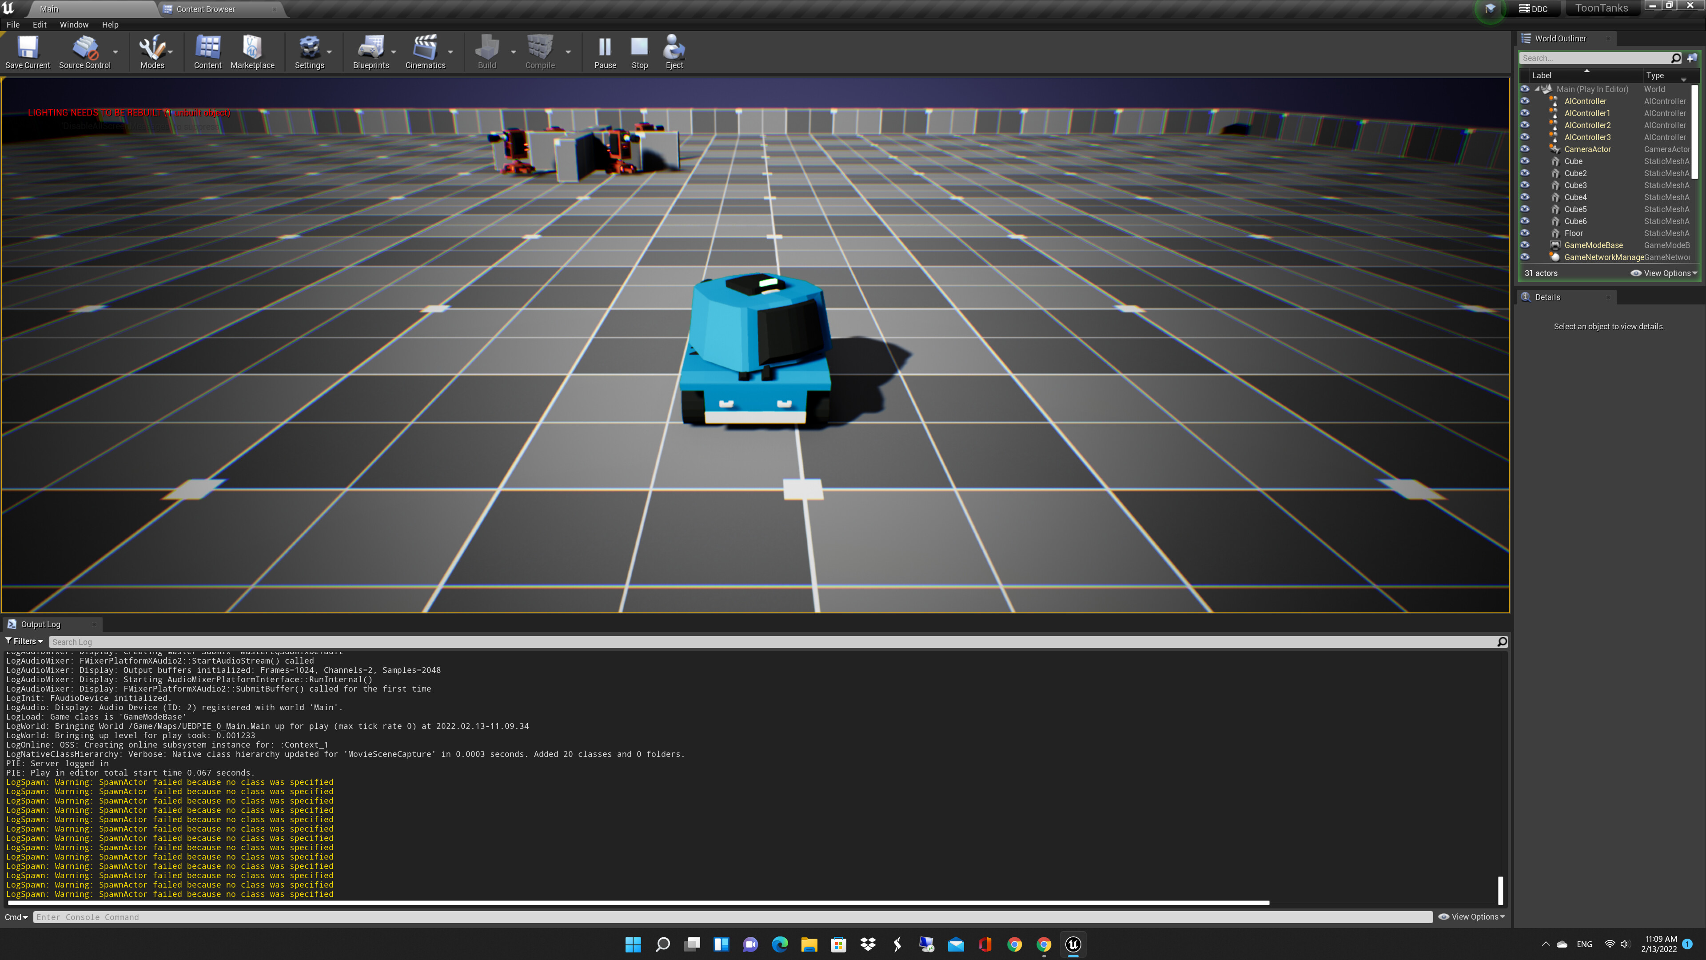Image resolution: width=1706 pixels, height=960 pixels.
Task: Toggle visibility of the Cube3 actor
Action: pyautogui.click(x=1525, y=185)
